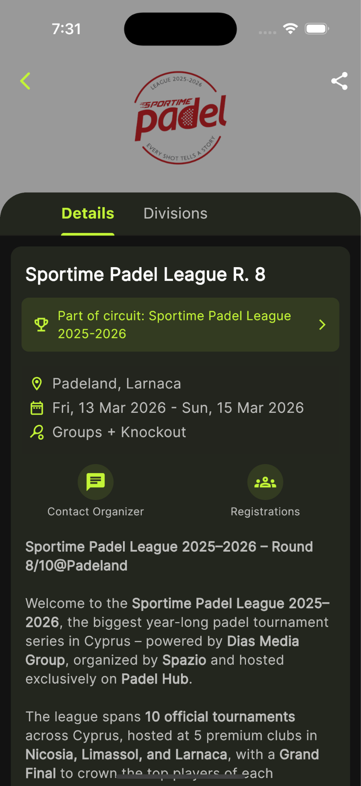Tap the trophy icon in circuit banner

coord(41,325)
